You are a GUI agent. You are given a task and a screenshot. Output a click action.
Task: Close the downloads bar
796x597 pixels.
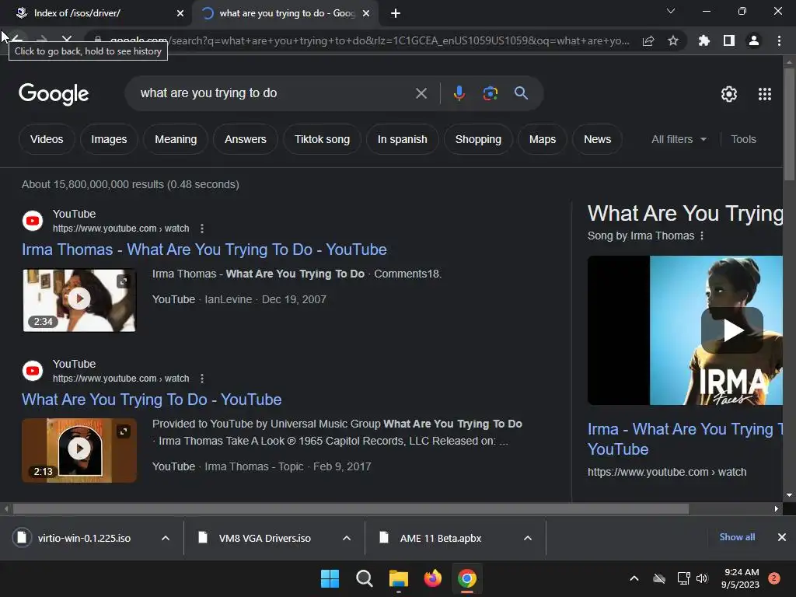tap(782, 537)
